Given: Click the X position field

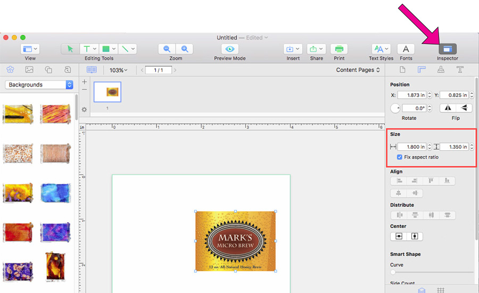Looking at the screenshot, I should click(412, 95).
